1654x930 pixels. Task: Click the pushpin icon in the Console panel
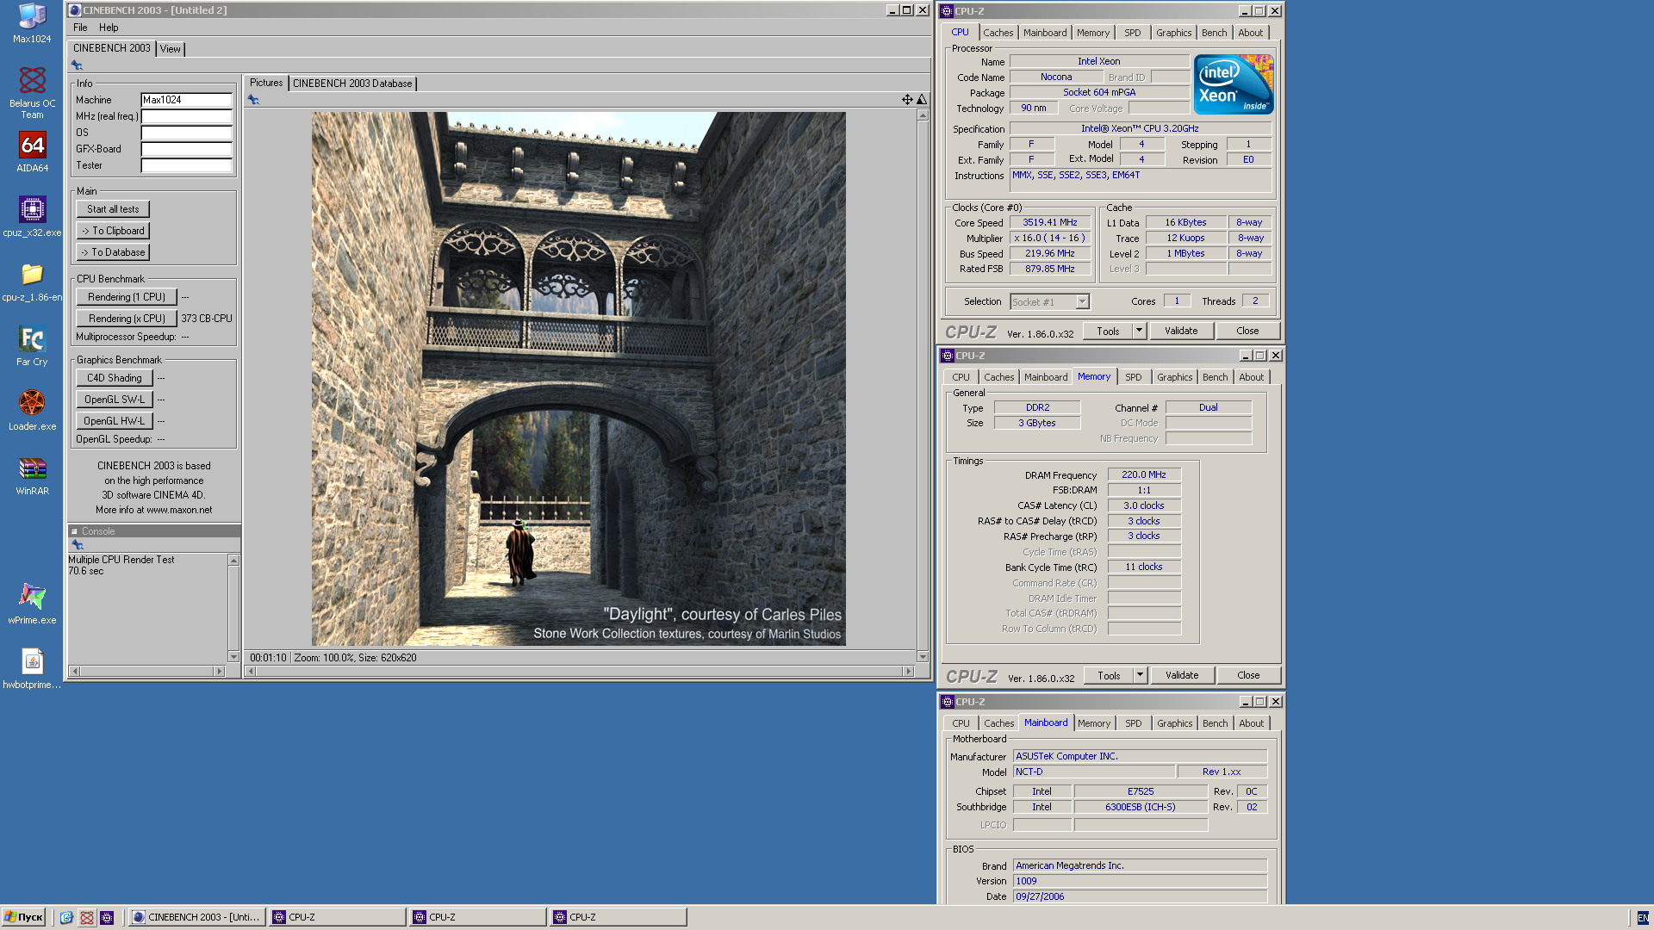tap(77, 545)
